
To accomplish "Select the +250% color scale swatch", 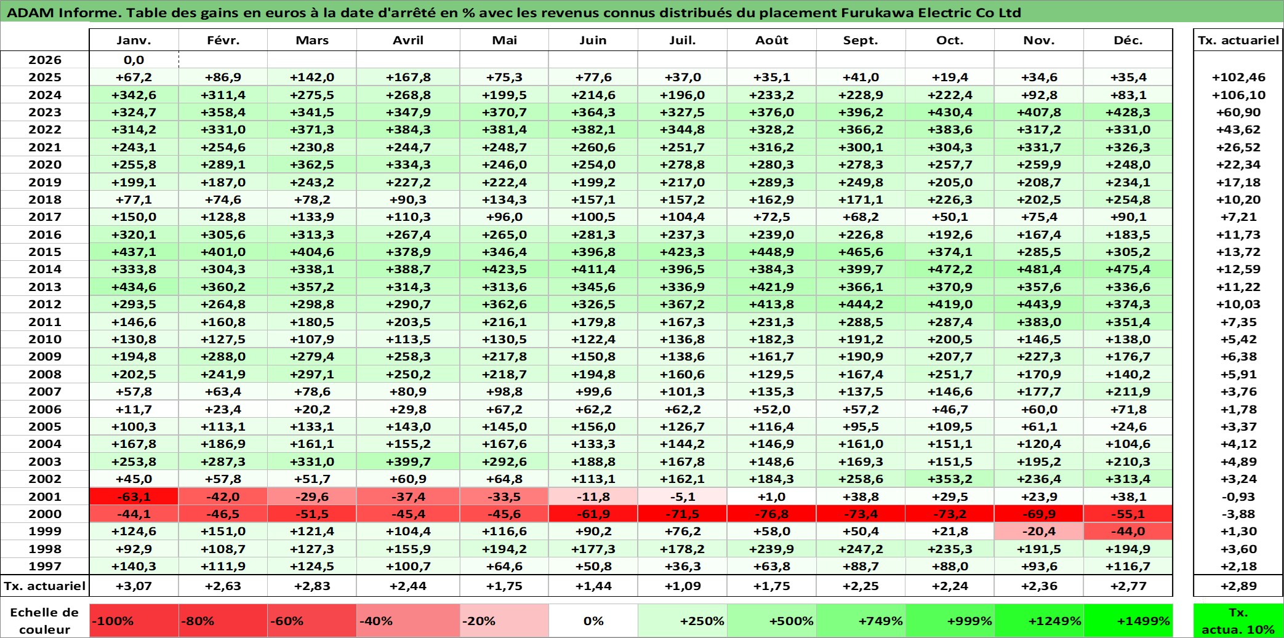I will pyautogui.click(x=683, y=621).
